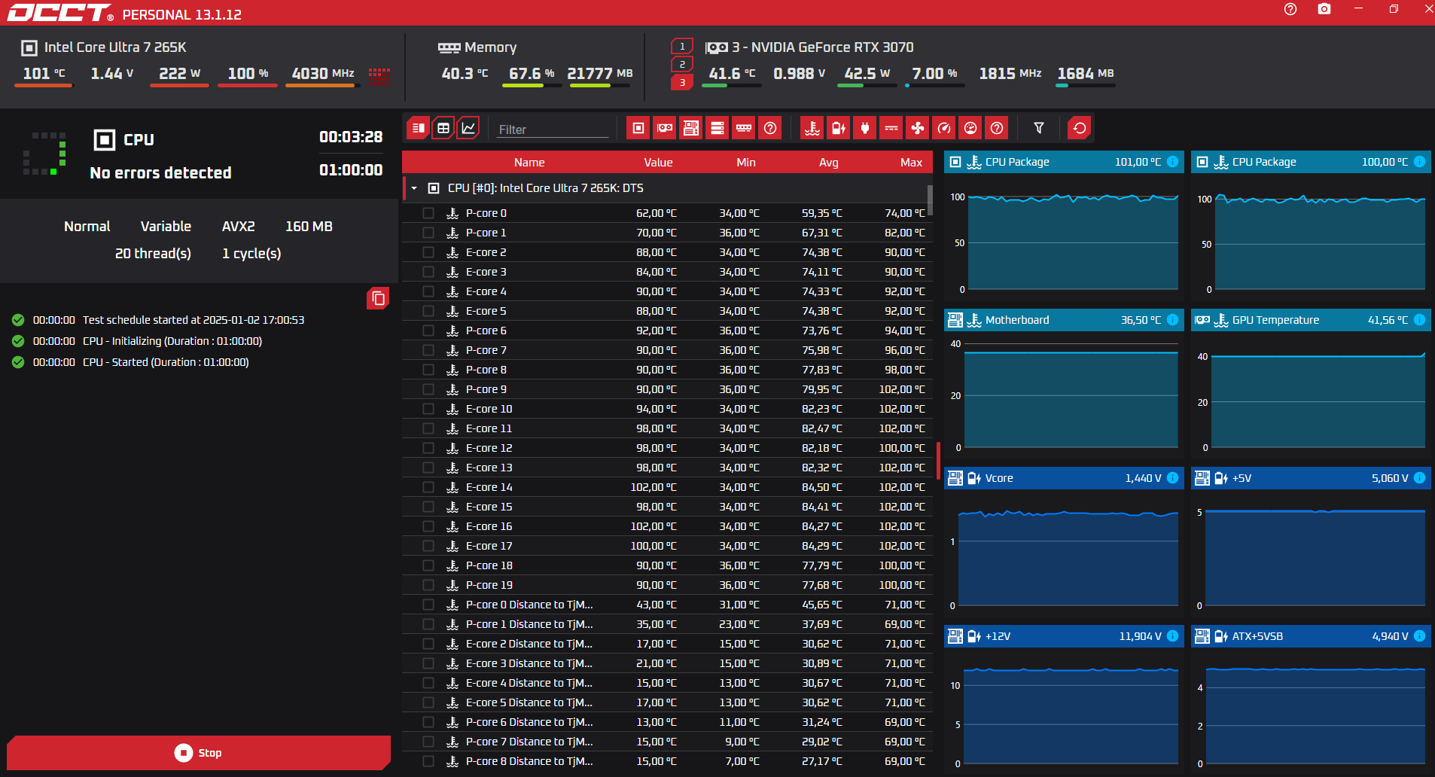This screenshot has width=1435, height=777.
Task: Click the log entry 'CPU - Initializing'
Action: point(172,341)
